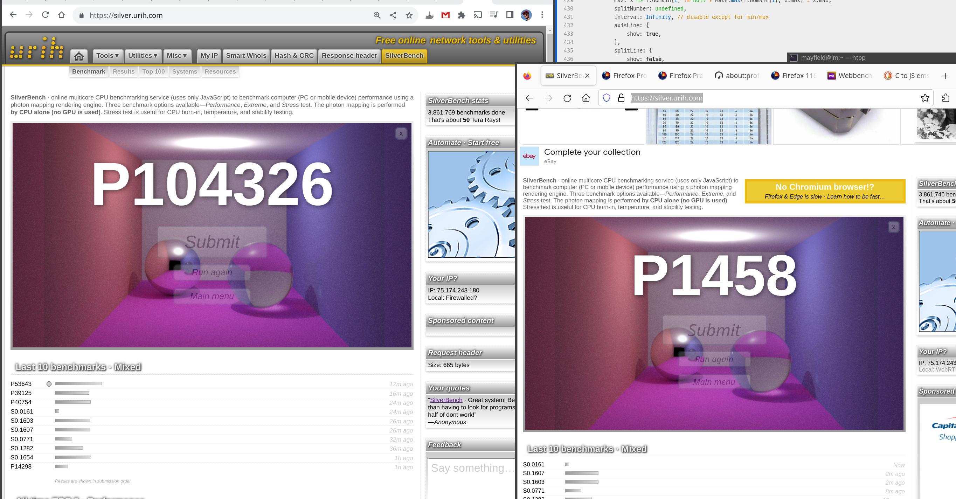Close the P1458 result overlay
This screenshot has height=499, width=956.
[x=893, y=227]
